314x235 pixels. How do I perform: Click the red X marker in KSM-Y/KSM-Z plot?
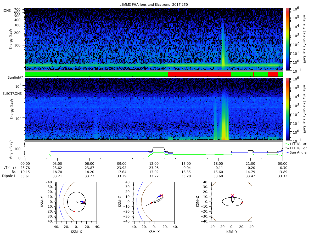click(x=232, y=195)
